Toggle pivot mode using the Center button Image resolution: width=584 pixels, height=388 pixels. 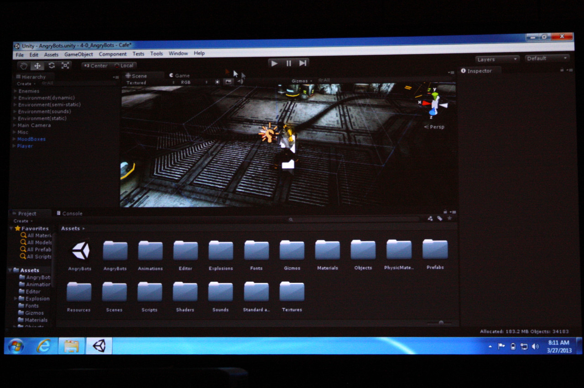point(96,66)
